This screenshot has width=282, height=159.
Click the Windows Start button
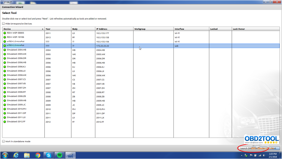pyautogui.click(x=5, y=155)
